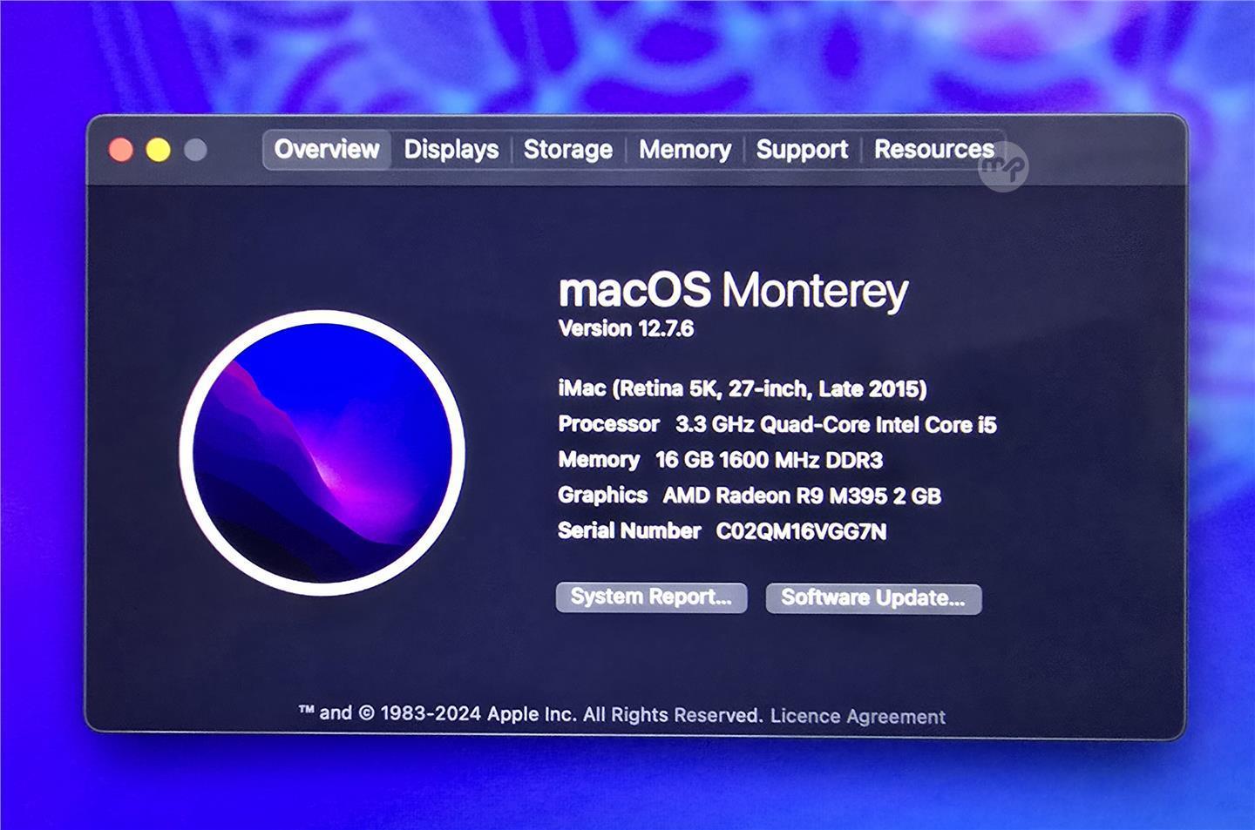This screenshot has height=830, width=1255.
Task: Open the Licence Agreement link
Action: click(x=858, y=716)
